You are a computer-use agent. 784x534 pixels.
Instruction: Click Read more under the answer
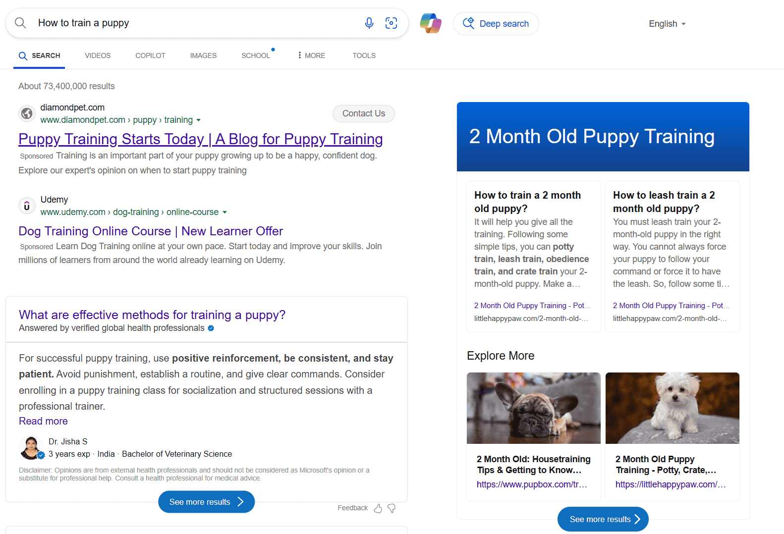(x=43, y=421)
